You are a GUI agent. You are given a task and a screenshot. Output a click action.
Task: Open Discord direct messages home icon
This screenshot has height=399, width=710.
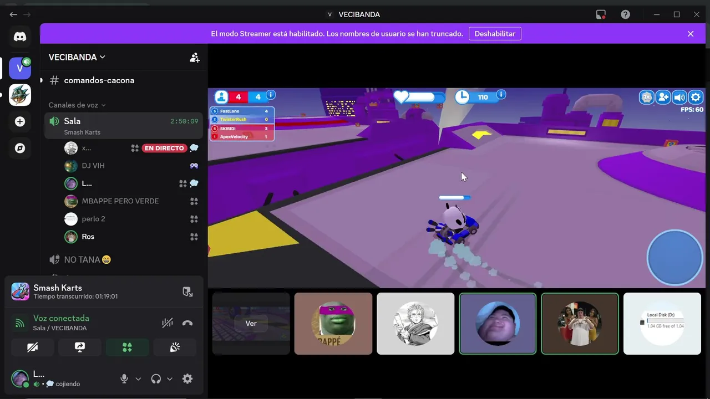pos(20,37)
